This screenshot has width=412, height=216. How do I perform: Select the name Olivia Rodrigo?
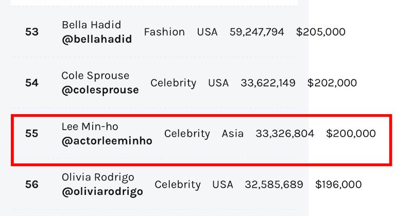pos(98,177)
